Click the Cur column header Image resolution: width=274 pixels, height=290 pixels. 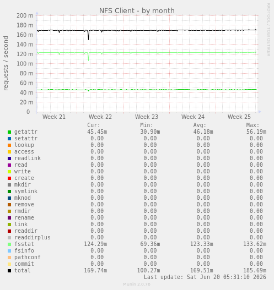click(94, 125)
